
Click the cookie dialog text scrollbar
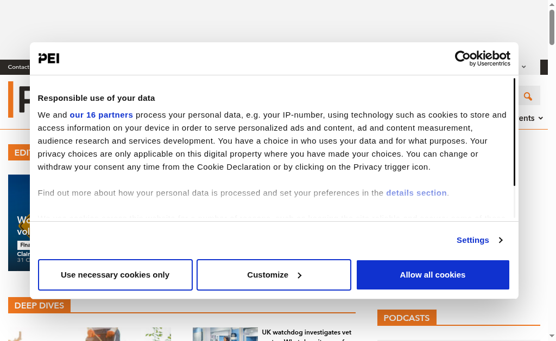click(514, 132)
